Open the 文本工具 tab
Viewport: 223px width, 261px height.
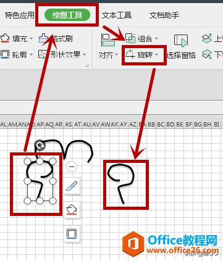117,15
